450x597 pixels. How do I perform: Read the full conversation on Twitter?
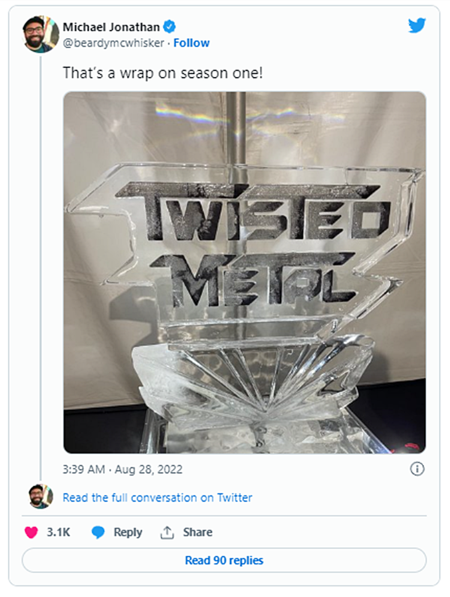(x=157, y=497)
